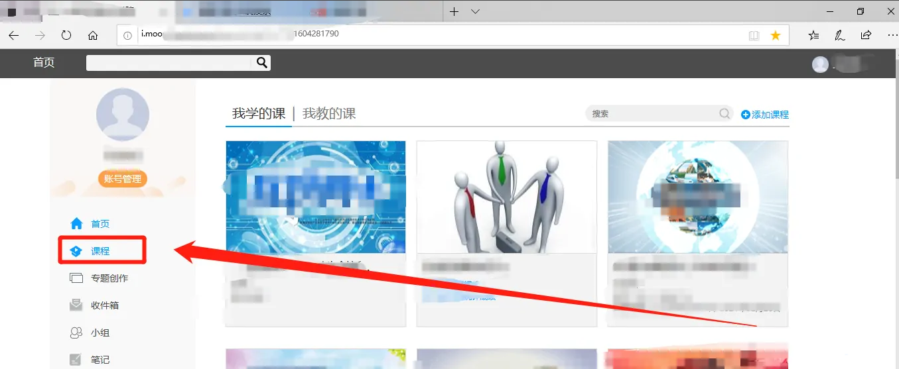Image resolution: width=899 pixels, height=369 pixels.
Task: Click the browser forward arrow
Action: coord(40,36)
